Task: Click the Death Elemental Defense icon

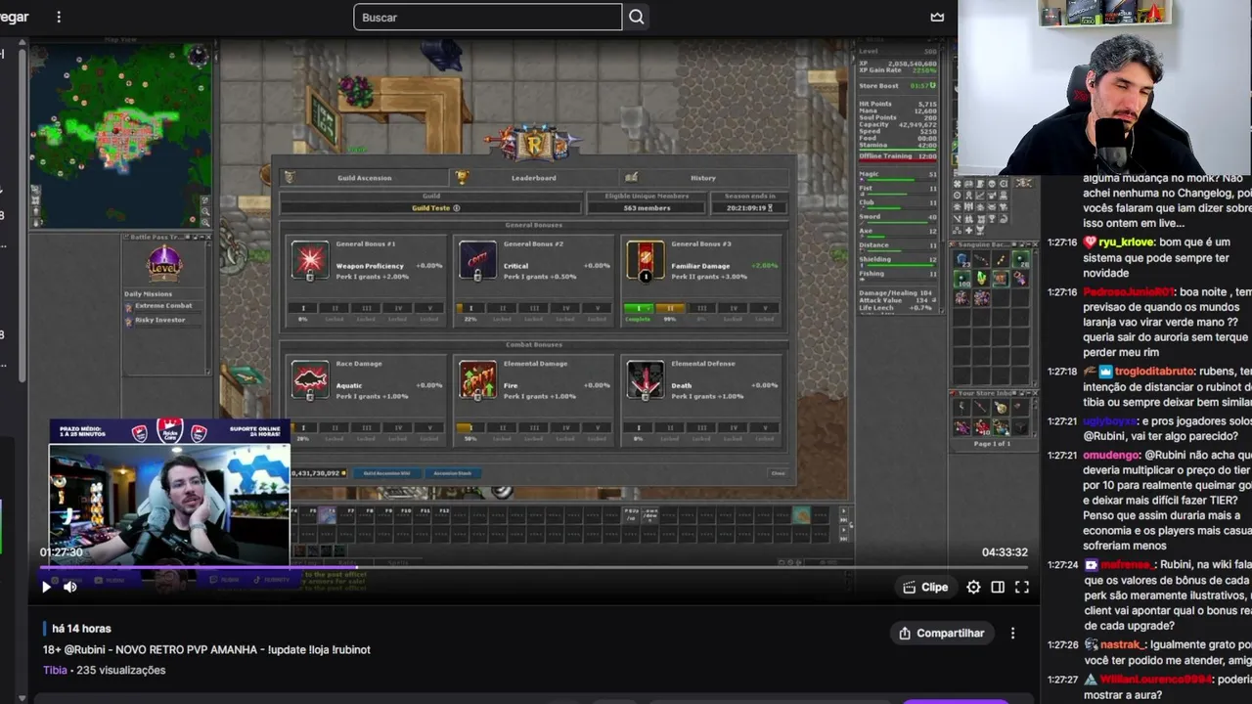Action: pyautogui.click(x=646, y=379)
